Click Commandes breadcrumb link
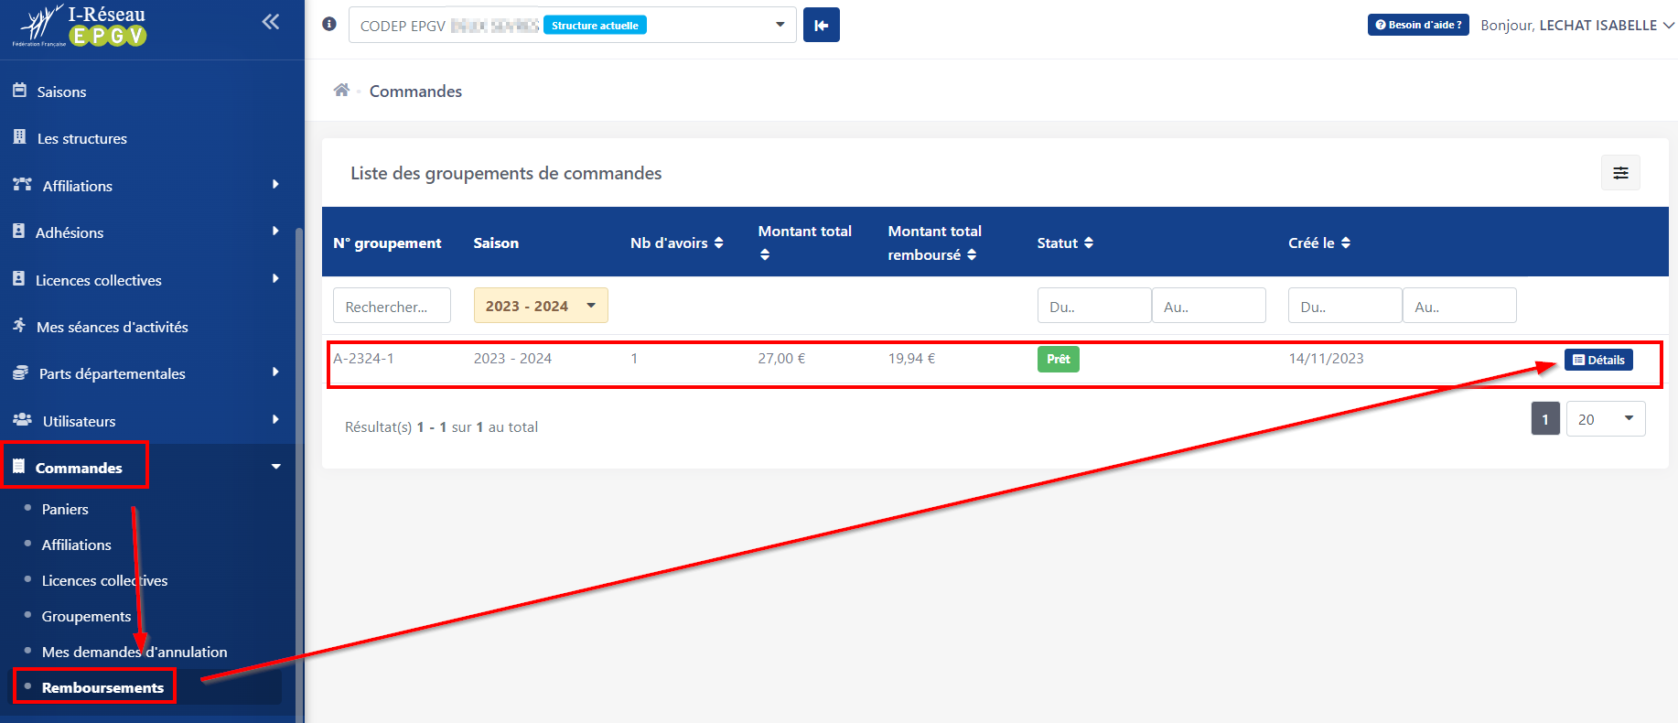1678x723 pixels. coord(415,92)
